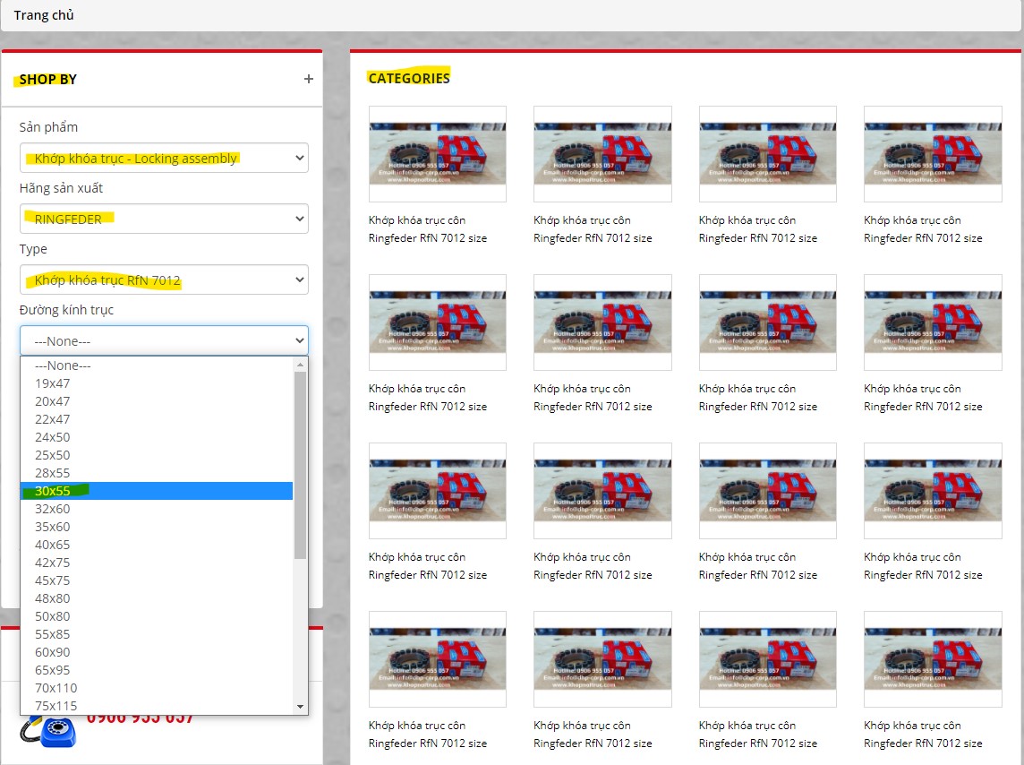Image resolution: width=1024 pixels, height=765 pixels.
Task: Select highlighted 30x55 option
Action: point(157,491)
